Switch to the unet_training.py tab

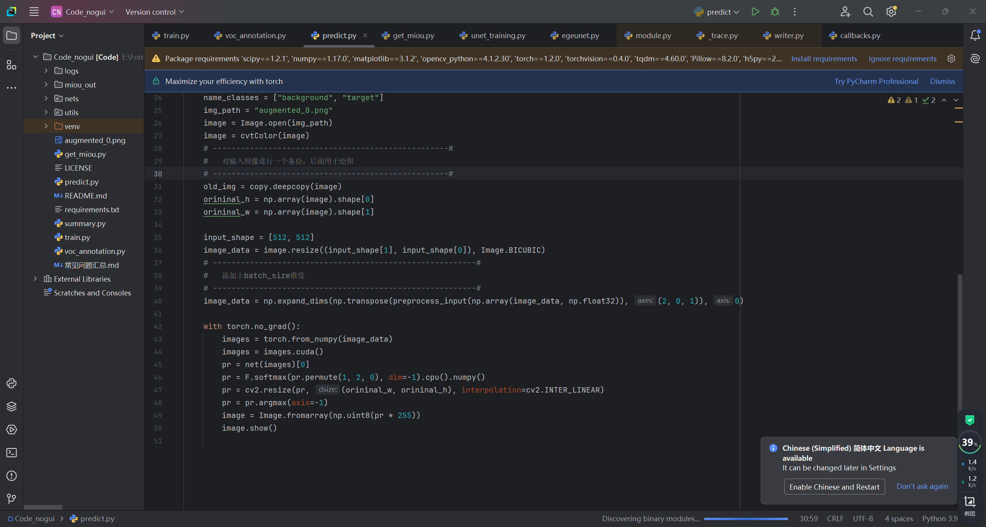coord(498,35)
